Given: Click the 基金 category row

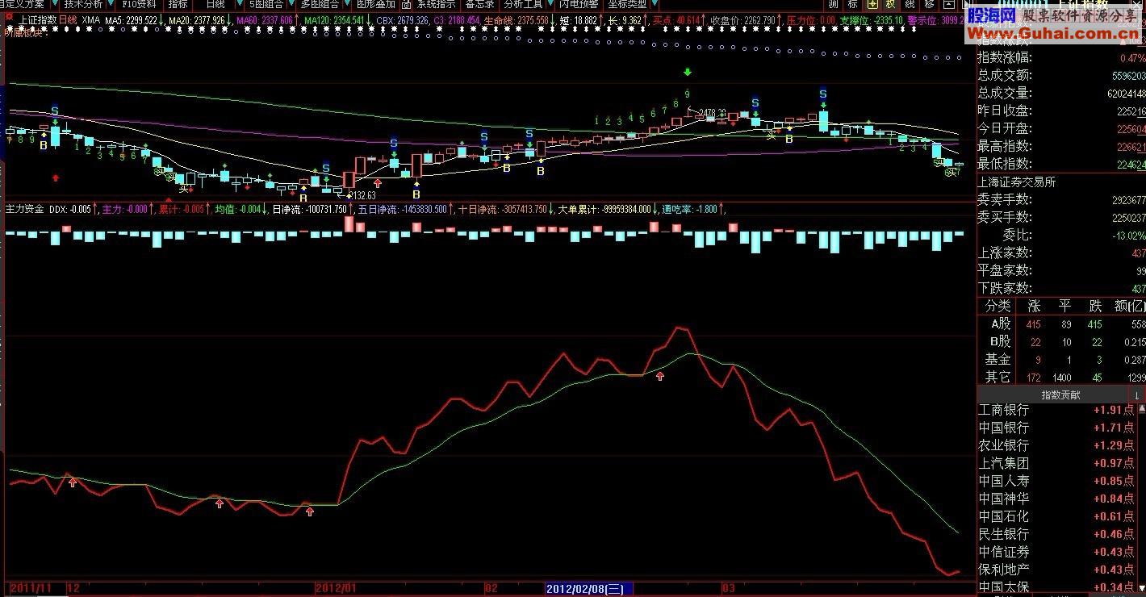Looking at the screenshot, I should [x=1061, y=360].
